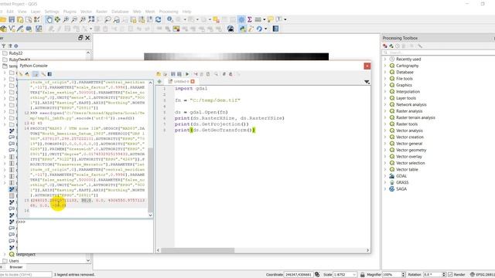Open the Plugins menu
The width and height of the screenshot is (495, 278).
click(x=70, y=12)
